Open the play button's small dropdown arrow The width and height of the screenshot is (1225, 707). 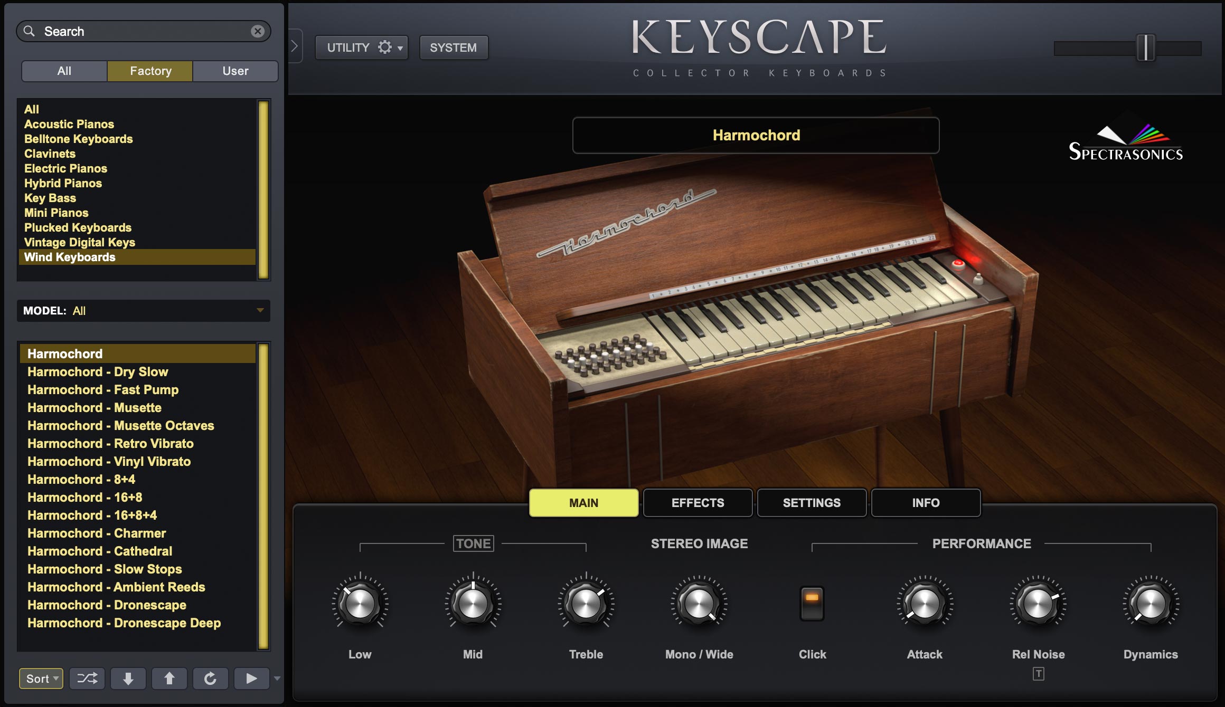(277, 679)
